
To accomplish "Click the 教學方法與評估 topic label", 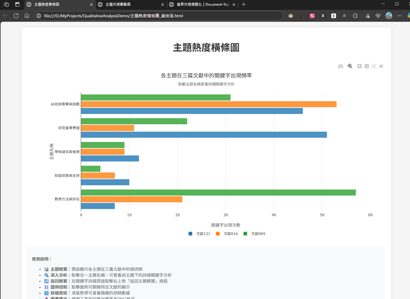I will (67, 199).
